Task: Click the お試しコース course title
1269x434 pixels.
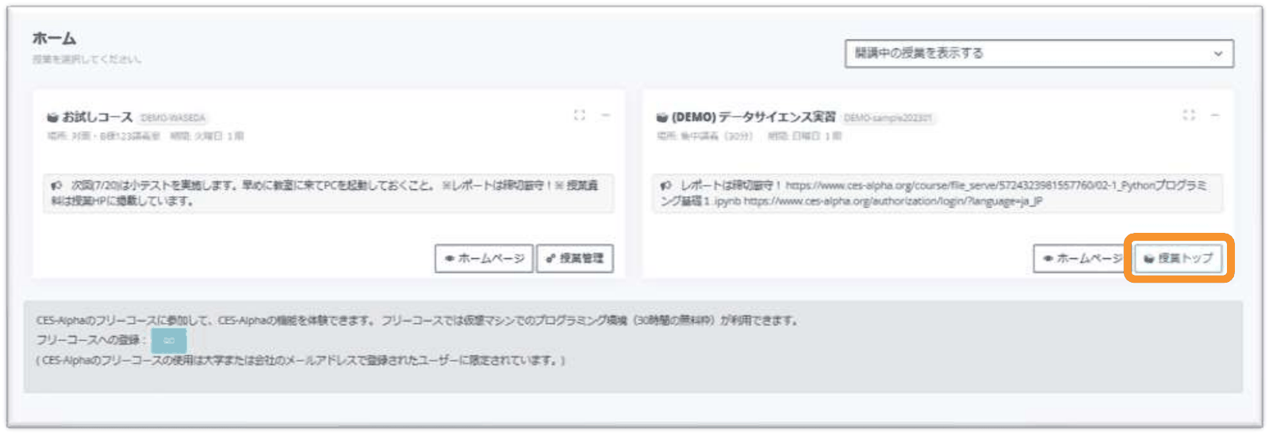Action: [97, 117]
